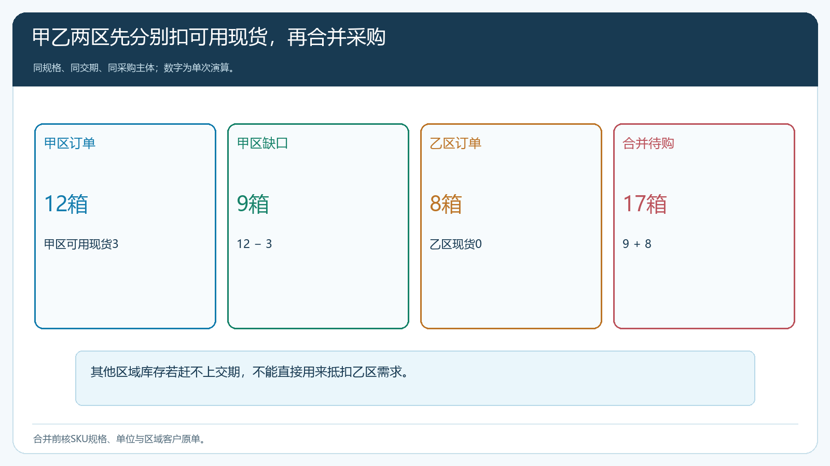Click the 甲区缺口 heading text
830x466 pixels.
point(262,143)
